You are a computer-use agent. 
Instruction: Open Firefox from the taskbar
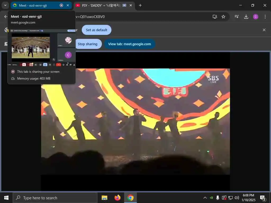(118, 198)
